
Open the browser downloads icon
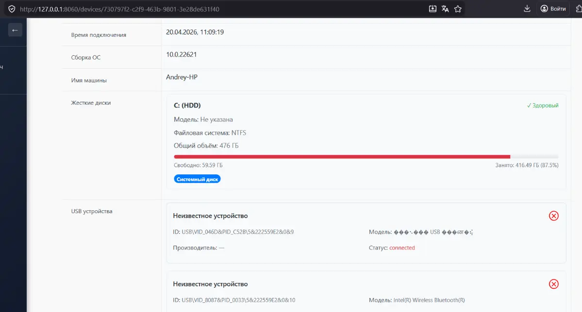click(527, 9)
